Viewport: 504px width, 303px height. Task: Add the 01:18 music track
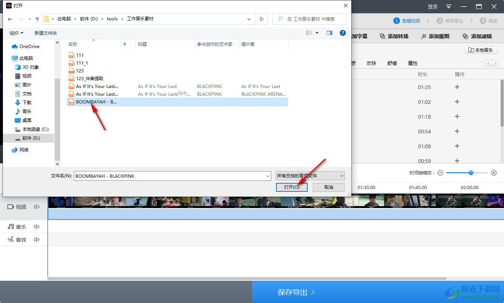(457, 117)
